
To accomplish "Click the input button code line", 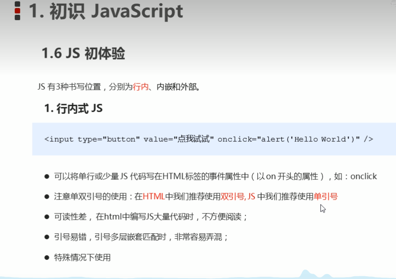I will click(x=209, y=139).
